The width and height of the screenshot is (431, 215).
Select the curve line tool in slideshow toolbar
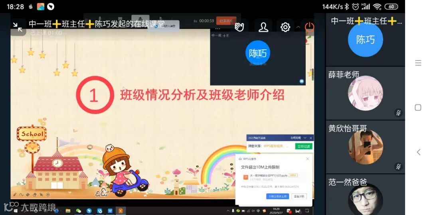point(22,195)
